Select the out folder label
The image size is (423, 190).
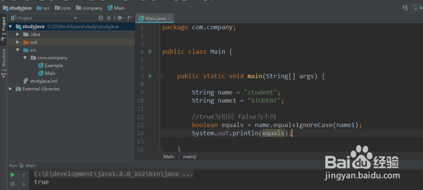coord(33,42)
